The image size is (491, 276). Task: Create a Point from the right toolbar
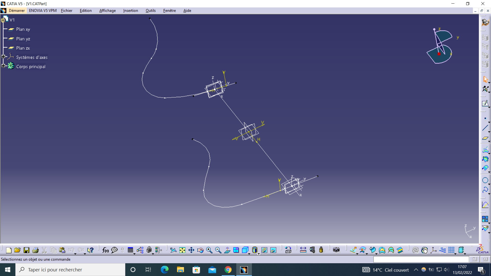coord(485,119)
